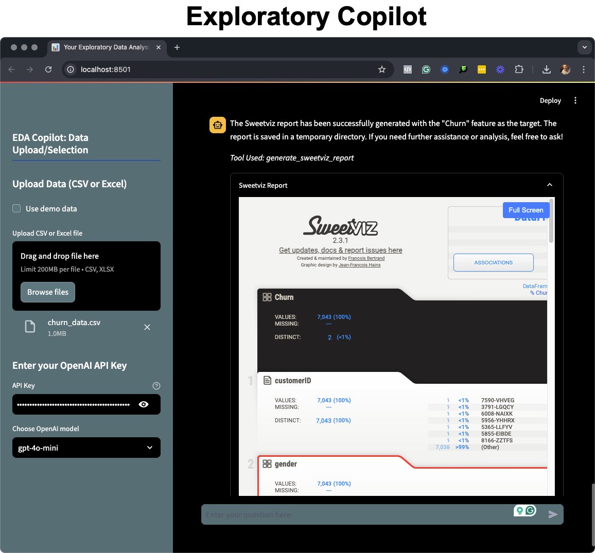
Task: Click the Churn feature grid icon
Action: click(267, 297)
